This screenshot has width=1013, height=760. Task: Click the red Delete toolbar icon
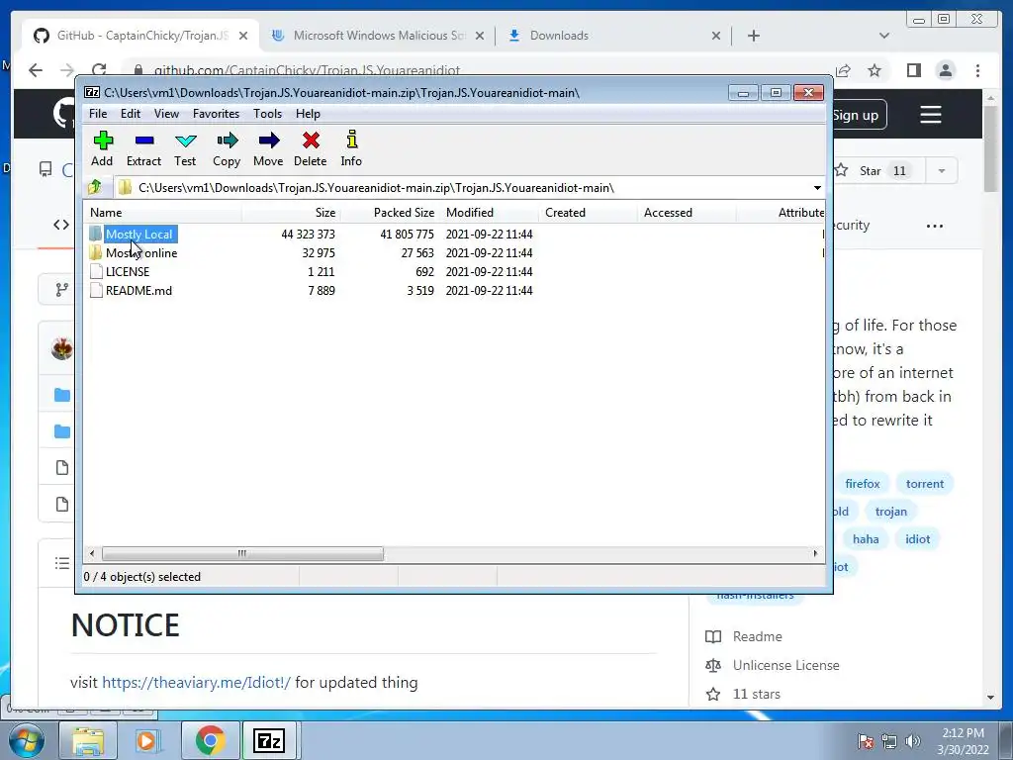[310, 148]
